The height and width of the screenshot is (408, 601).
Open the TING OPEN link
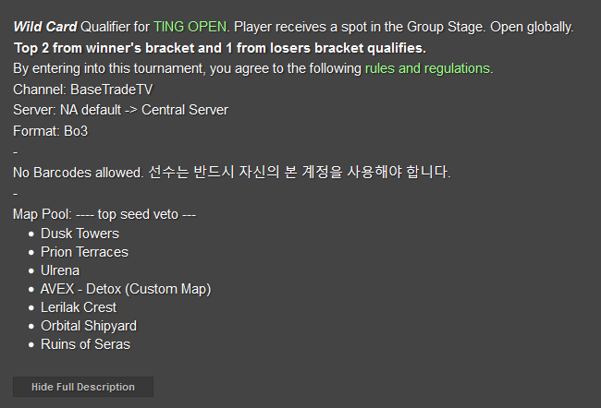(190, 27)
